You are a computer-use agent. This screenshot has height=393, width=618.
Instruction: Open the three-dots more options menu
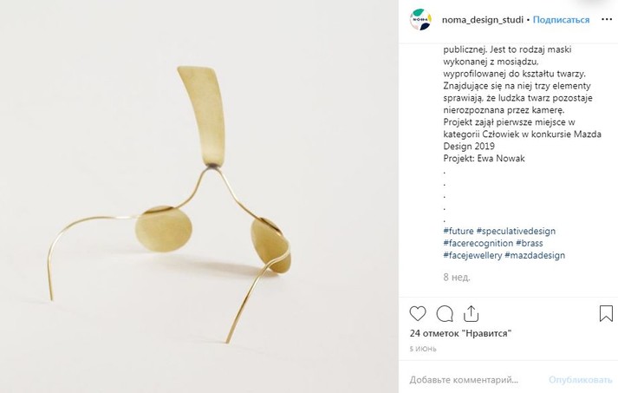[x=607, y=19]
